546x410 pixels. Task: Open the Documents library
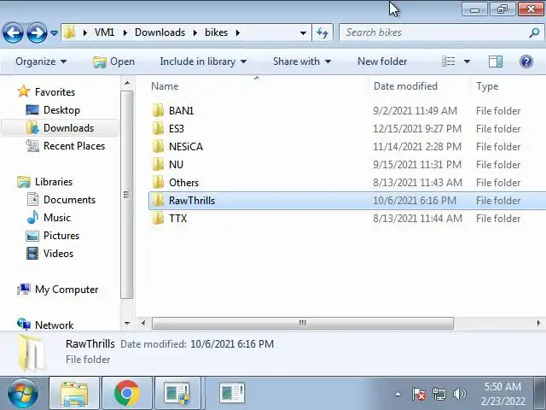(x=69, y=200)
